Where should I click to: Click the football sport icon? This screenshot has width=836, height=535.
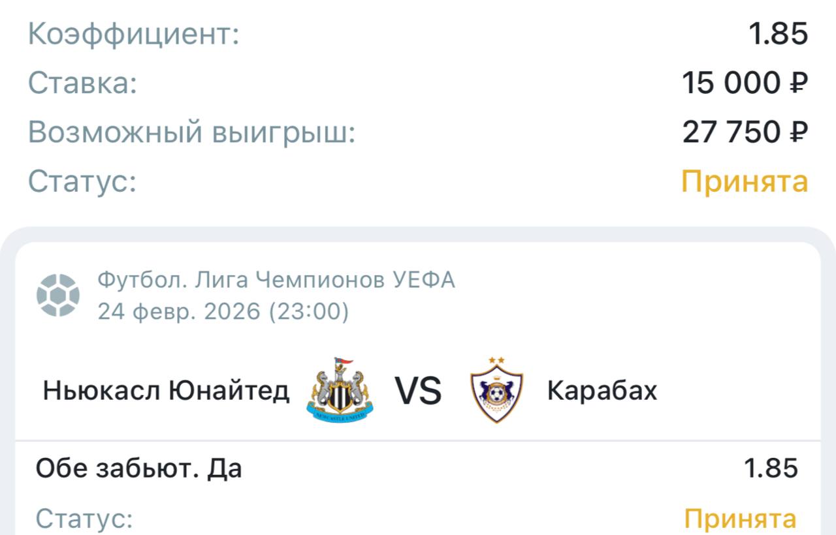tap(58, 296)
